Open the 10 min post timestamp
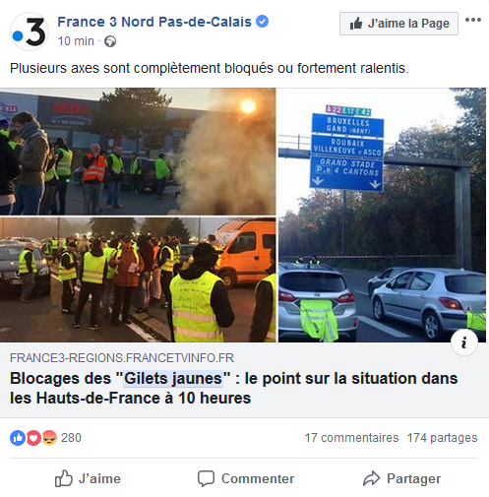489x497 pixels. click(76, 41)
